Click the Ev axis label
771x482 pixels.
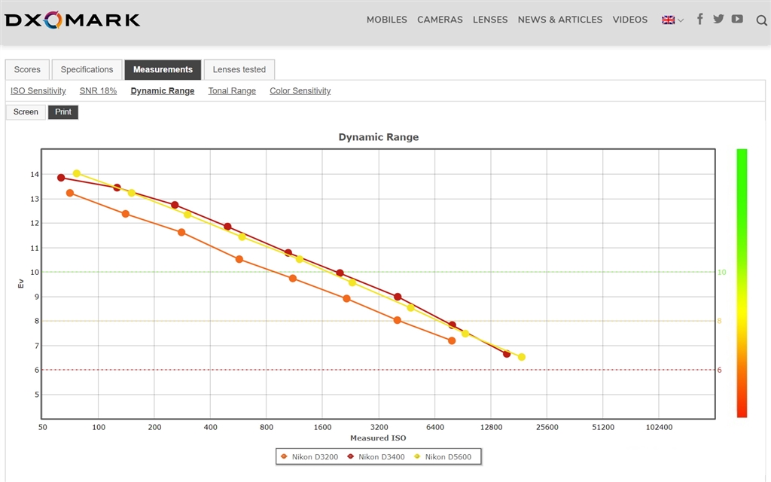click(x=20, y=283)
